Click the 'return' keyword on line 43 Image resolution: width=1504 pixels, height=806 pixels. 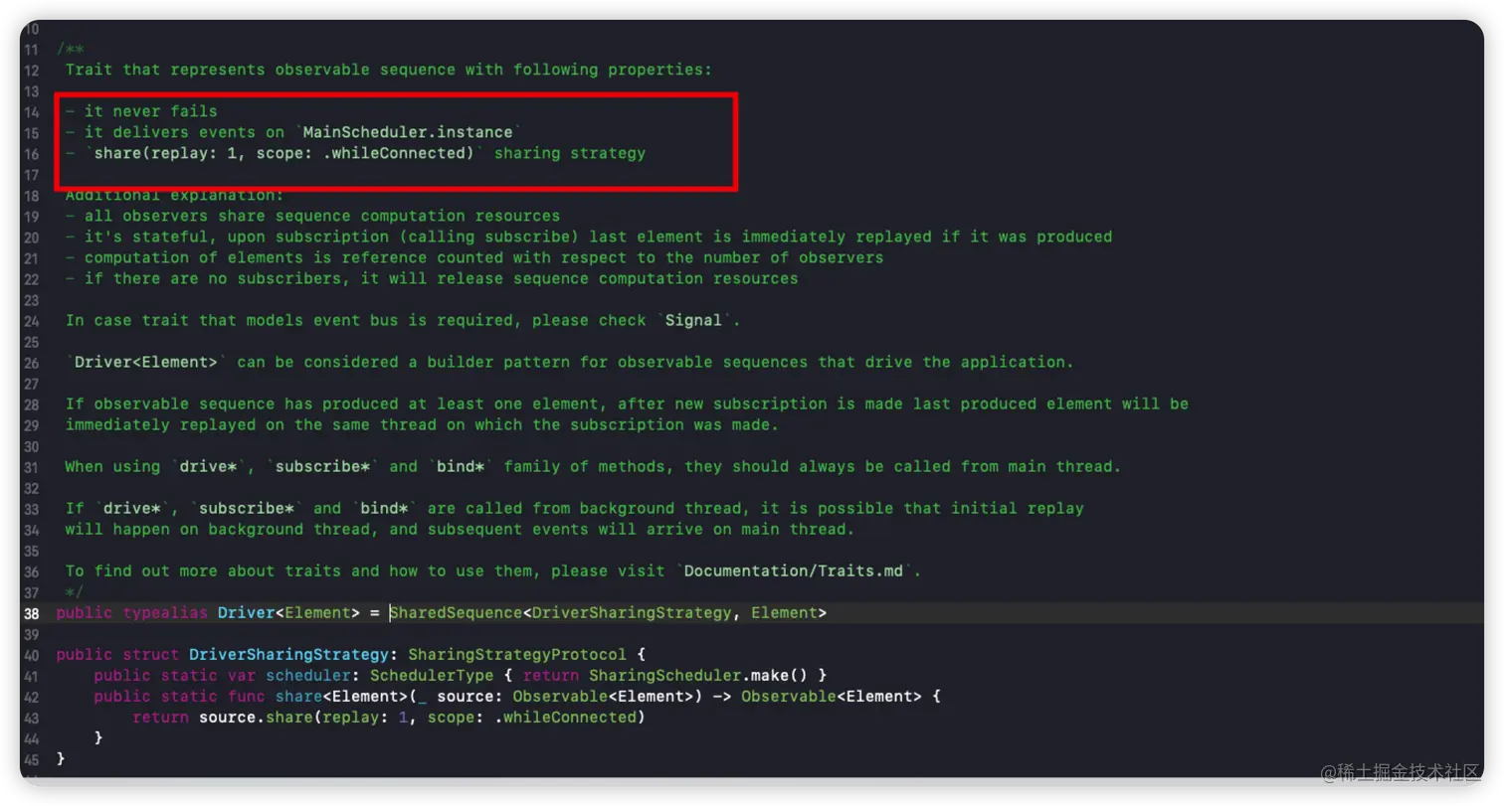160,718
